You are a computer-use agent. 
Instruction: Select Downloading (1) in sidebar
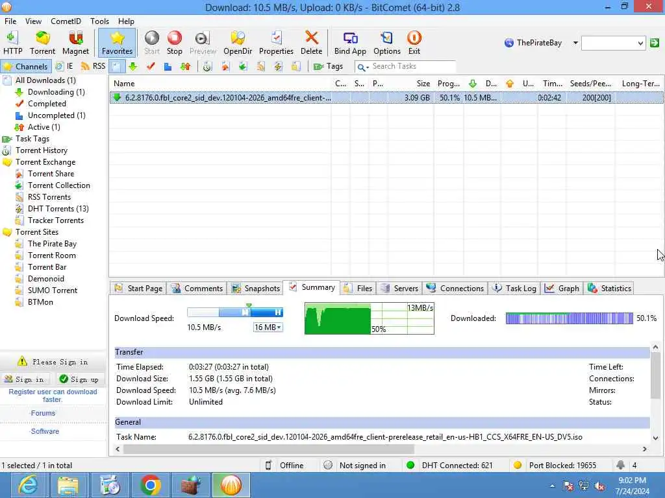click(56, 92)
